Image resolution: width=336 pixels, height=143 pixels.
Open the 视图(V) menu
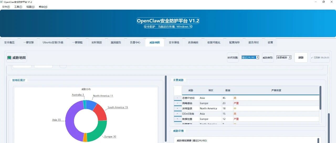30,7
